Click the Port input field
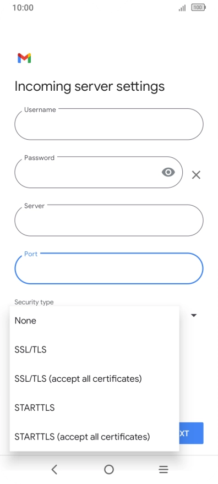This screenshot has width=218, height=484. 109,268
